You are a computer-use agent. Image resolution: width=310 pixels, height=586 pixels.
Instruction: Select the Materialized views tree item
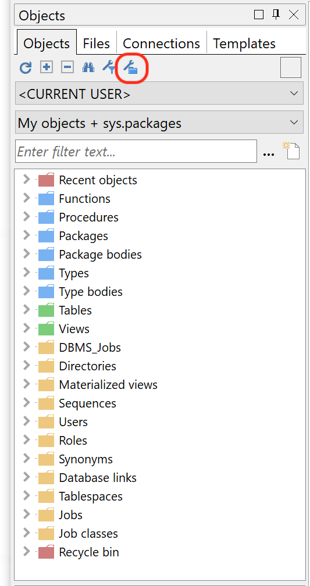click(x=108, y=385)
